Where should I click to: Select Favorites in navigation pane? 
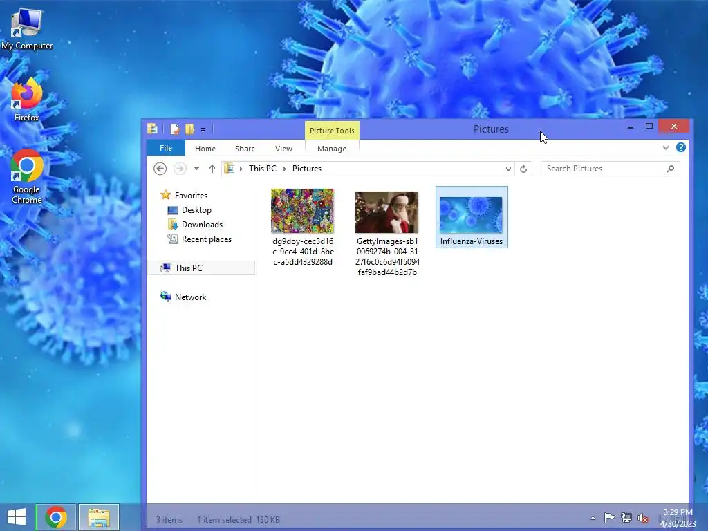(191, 196)
